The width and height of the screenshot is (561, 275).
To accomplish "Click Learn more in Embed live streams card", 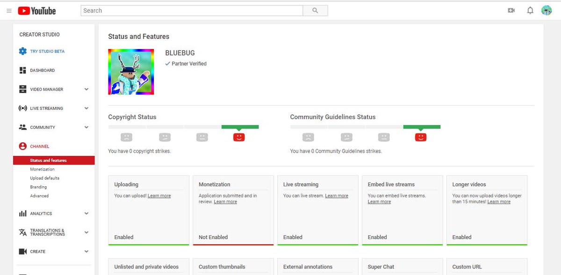I will pos(379,202).
